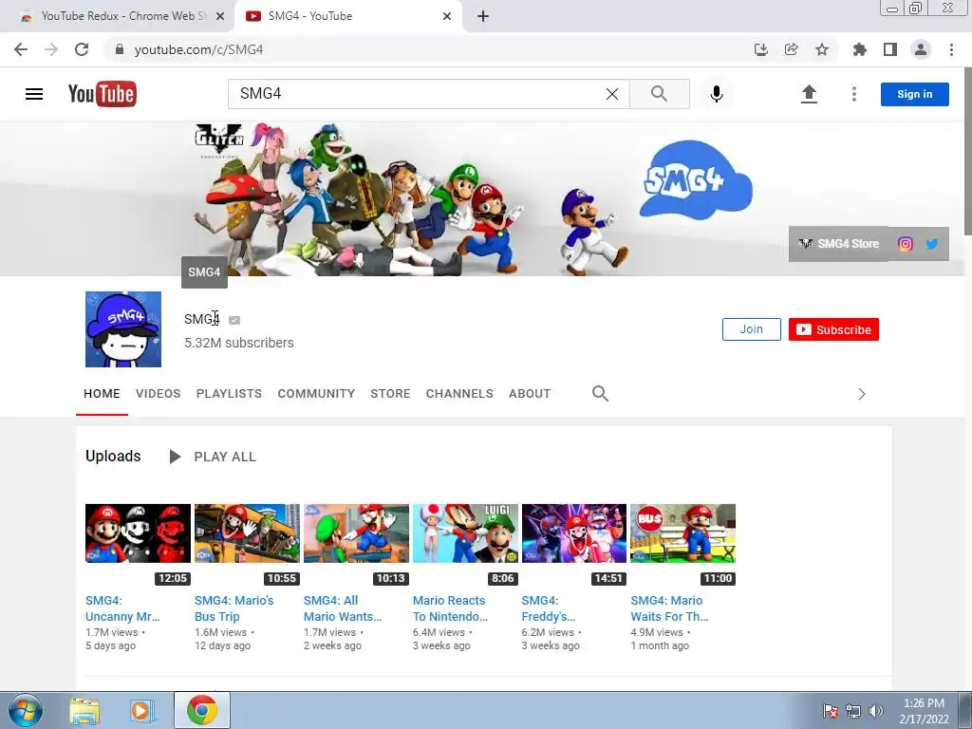This screenshot has height=729, width=972.
Task: Open the Chrome three-dot menu
Action: [951, 49]
